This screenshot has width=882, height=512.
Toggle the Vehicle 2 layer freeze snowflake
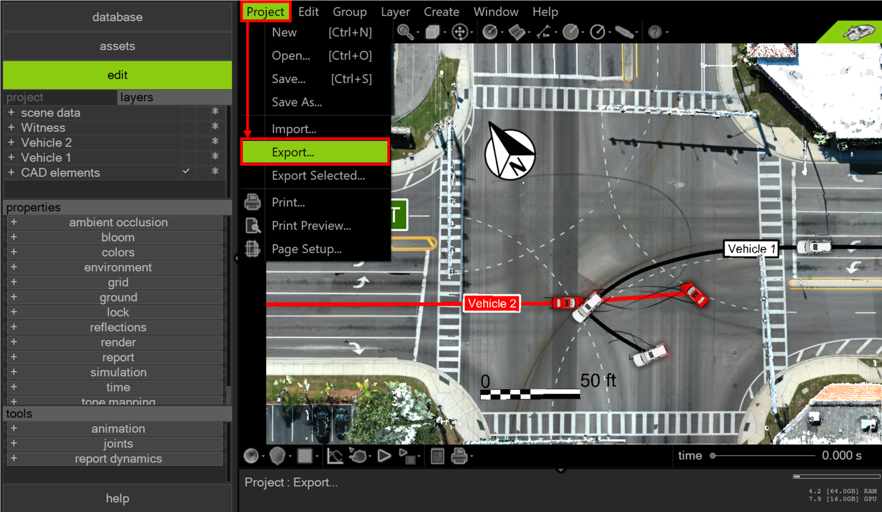tap(215, 141)
